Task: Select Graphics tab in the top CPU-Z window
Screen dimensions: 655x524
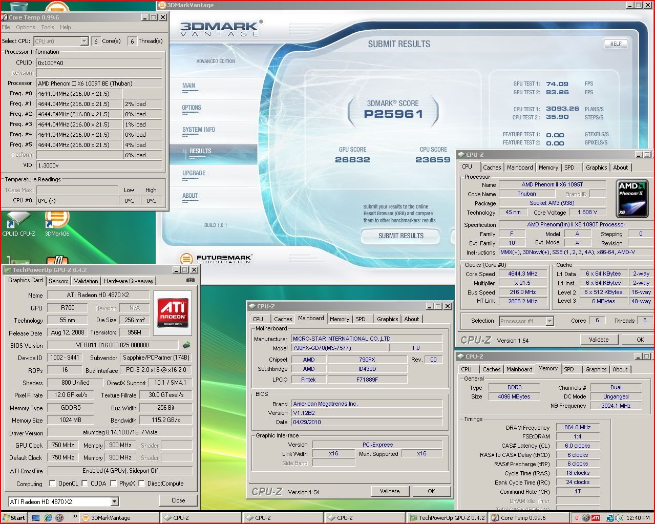Action: tap(596, 167)
